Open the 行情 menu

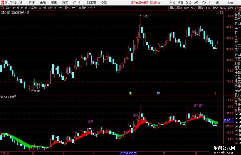32,3
